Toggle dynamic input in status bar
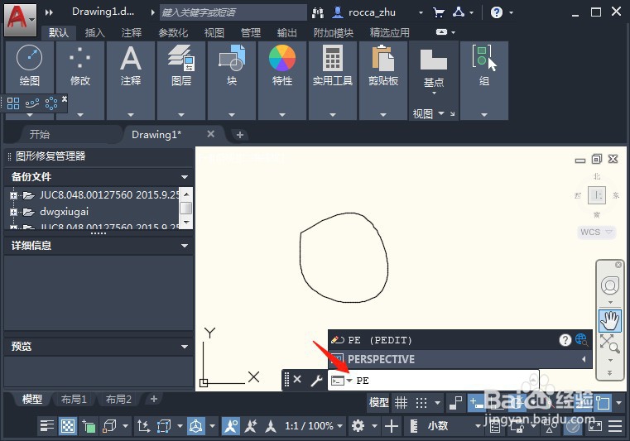This screenshot has width=630, height=441. coord(477,402)
